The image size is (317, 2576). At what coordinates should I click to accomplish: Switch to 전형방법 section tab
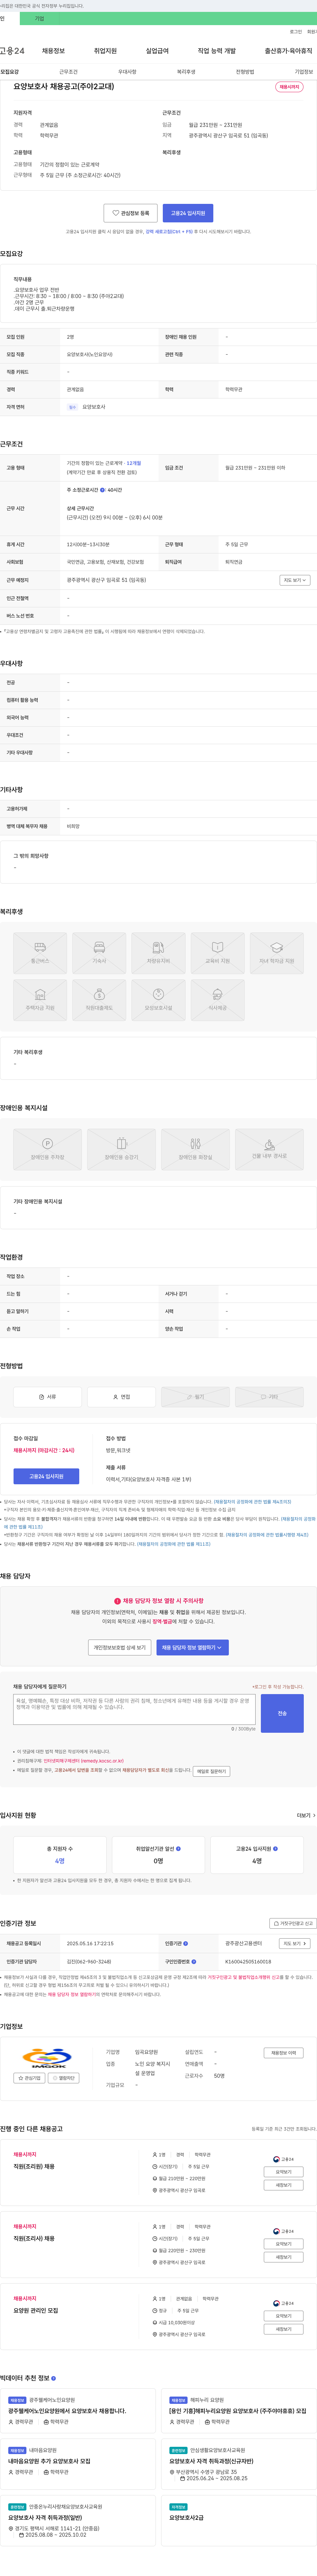[x=245, y=72]
